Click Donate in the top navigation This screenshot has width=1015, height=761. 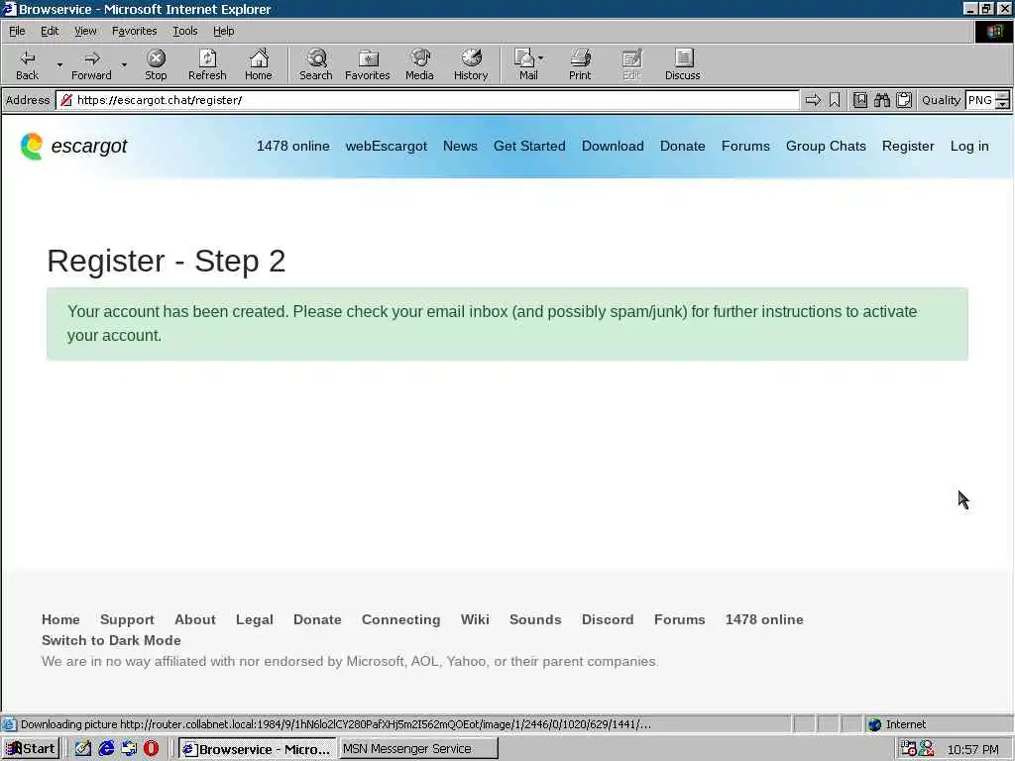[x=682, y=147]
